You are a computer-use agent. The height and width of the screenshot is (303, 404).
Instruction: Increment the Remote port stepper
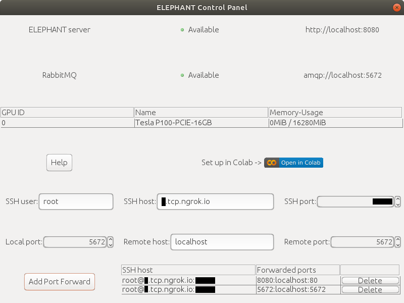(398, 239)
